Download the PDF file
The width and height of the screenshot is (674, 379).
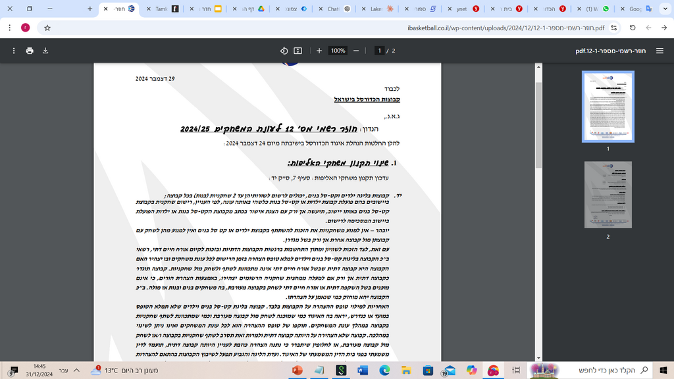tap(45, 51)
